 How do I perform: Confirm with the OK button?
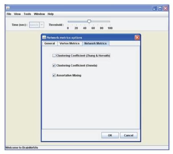(110, 135)
